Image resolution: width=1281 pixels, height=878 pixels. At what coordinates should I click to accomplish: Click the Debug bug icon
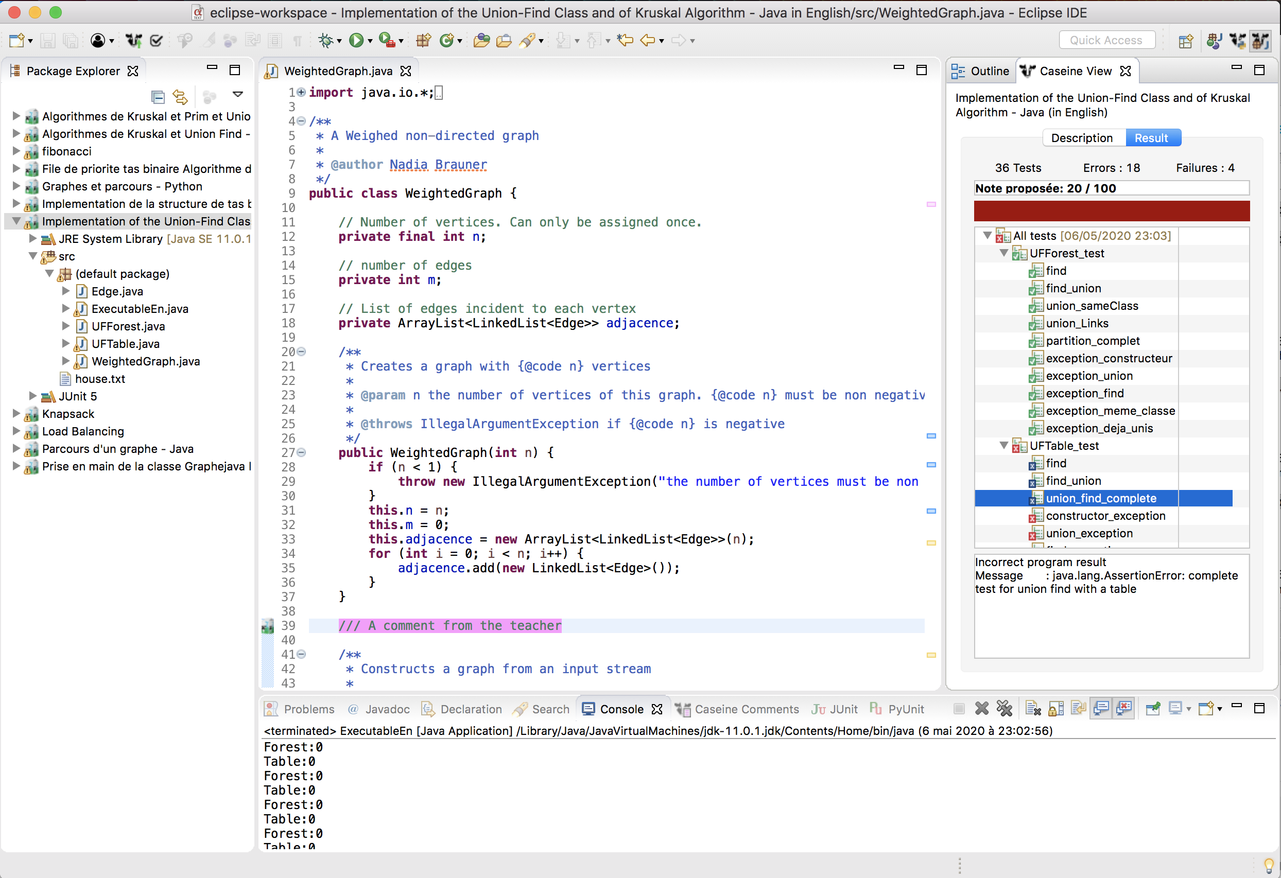click(326, 40)
